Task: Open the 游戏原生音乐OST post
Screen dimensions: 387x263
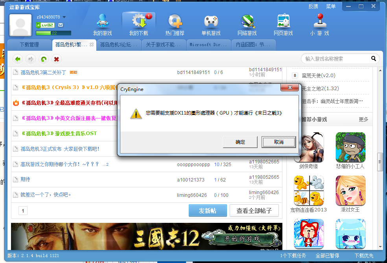Action: pyautogui.click(x=59, y=133)
